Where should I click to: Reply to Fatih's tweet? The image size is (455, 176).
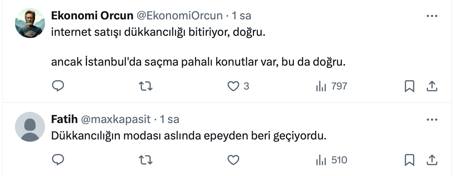click(x=58, y=160)
